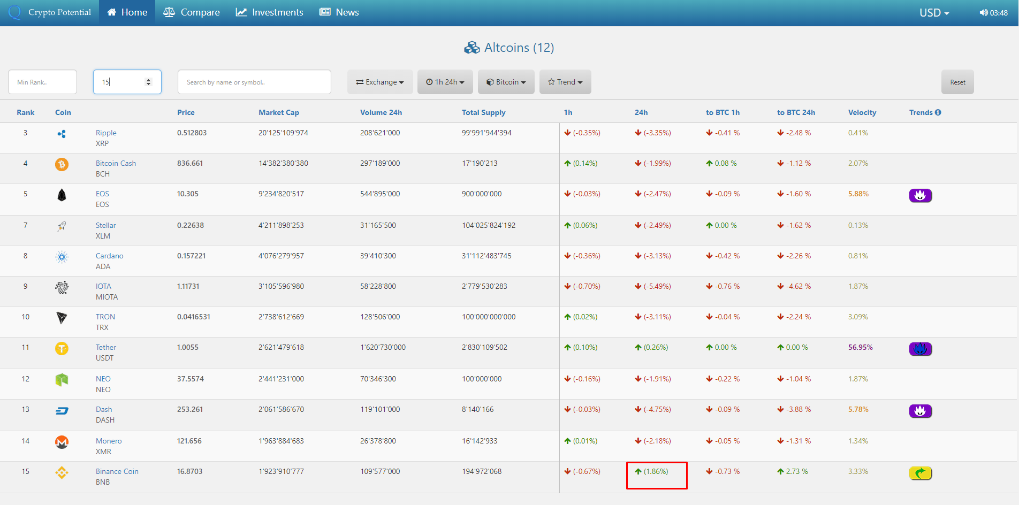Click the Binance Coin logo
Image resolution: width=1019 pixels, height=505 pixels.
tap(62, 472)
